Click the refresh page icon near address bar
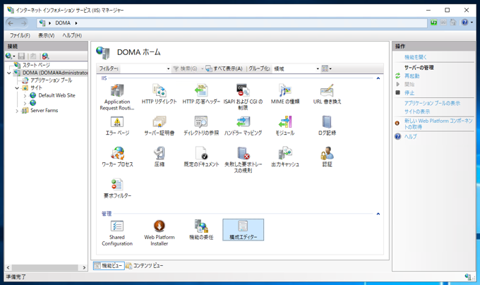 [434, 23]
